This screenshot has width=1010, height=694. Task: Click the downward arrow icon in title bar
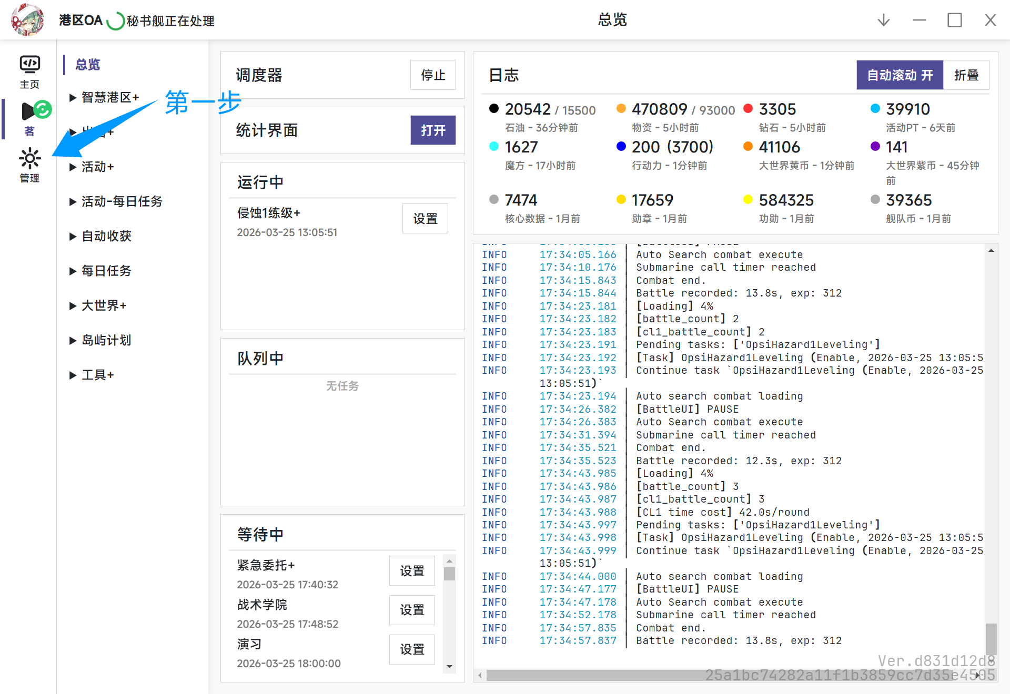884,20
